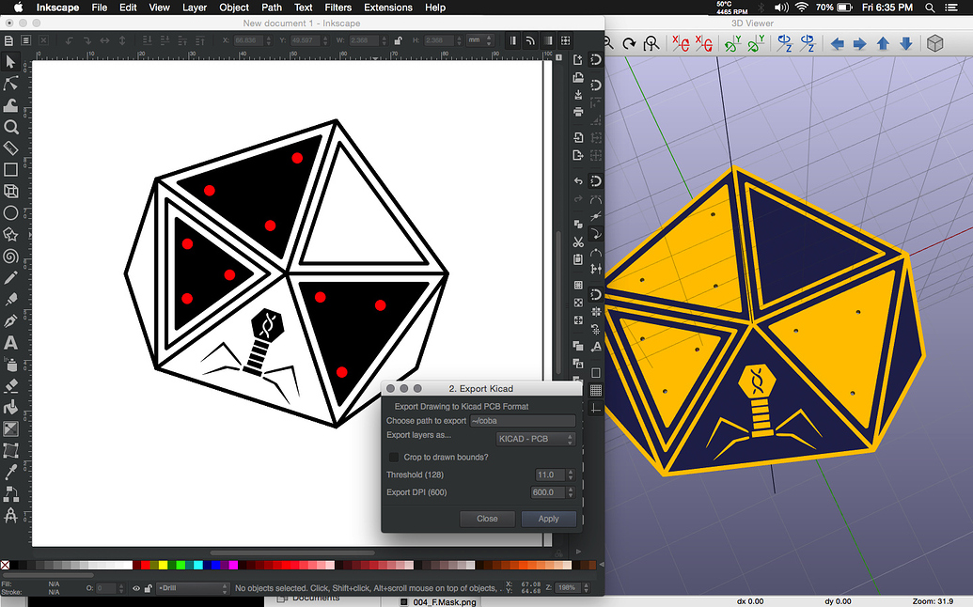
Task: Open the Layer menu
Action: [195, 8]
